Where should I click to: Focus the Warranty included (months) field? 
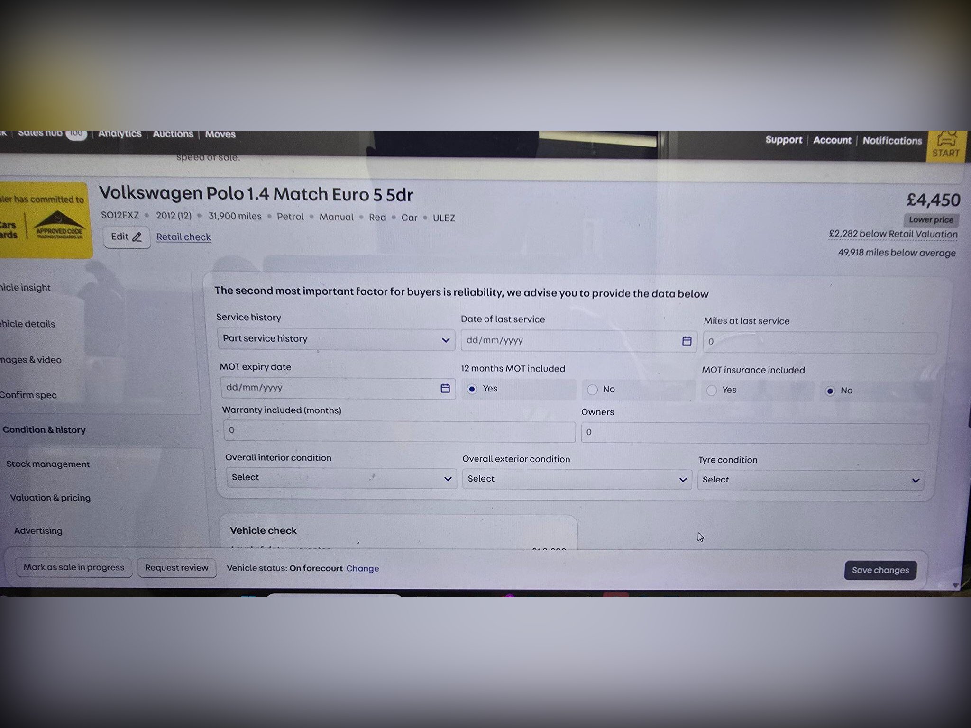399,431
